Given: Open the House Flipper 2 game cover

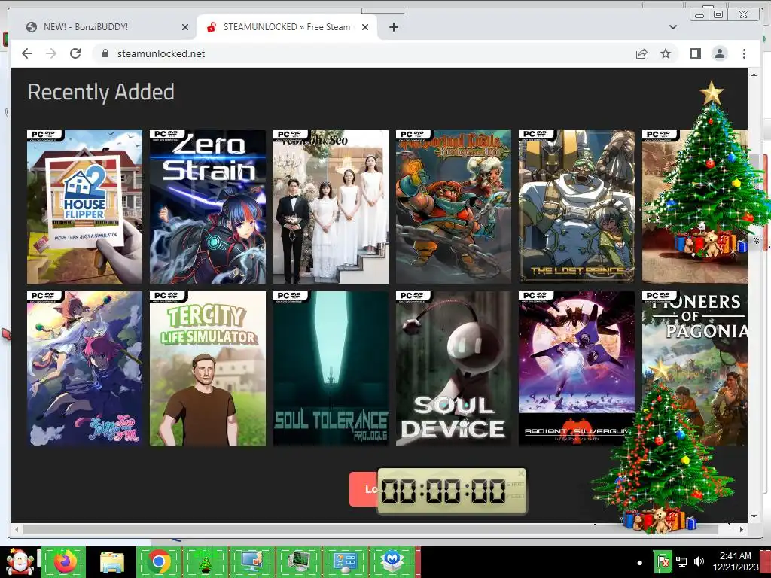Looking at the screenshot, I should [x=84, y=207].
